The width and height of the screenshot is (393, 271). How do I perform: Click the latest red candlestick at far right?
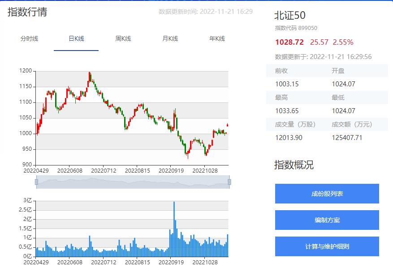tap(228, 125)
